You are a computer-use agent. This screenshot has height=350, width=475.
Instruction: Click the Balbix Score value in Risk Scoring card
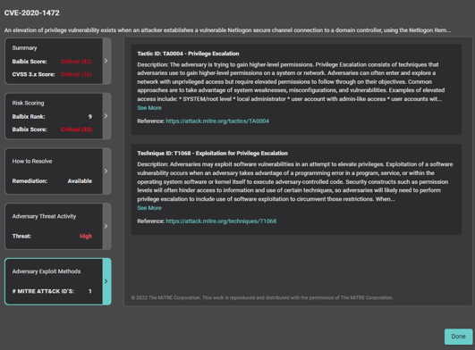tap(76, 129)
